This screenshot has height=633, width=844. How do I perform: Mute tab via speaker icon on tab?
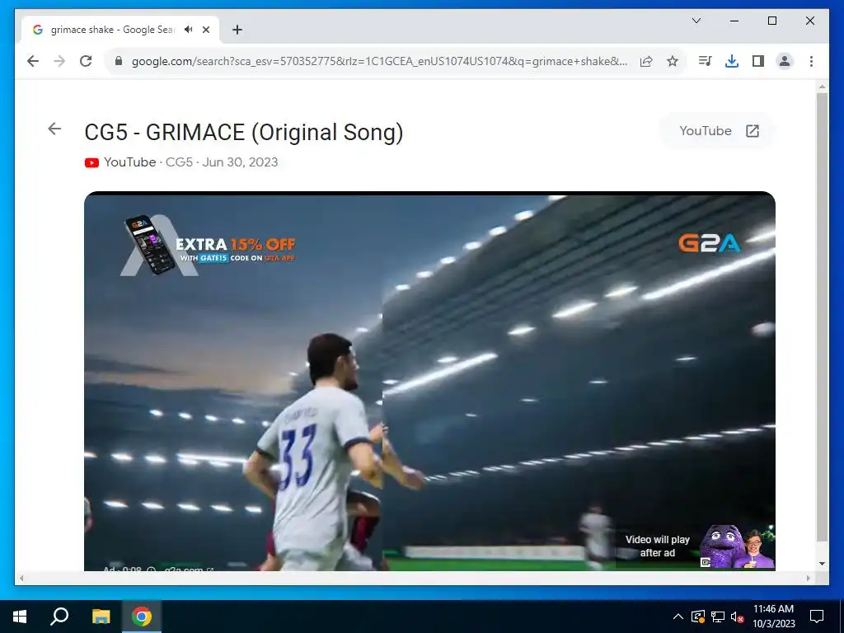click(x=189, y=30)
